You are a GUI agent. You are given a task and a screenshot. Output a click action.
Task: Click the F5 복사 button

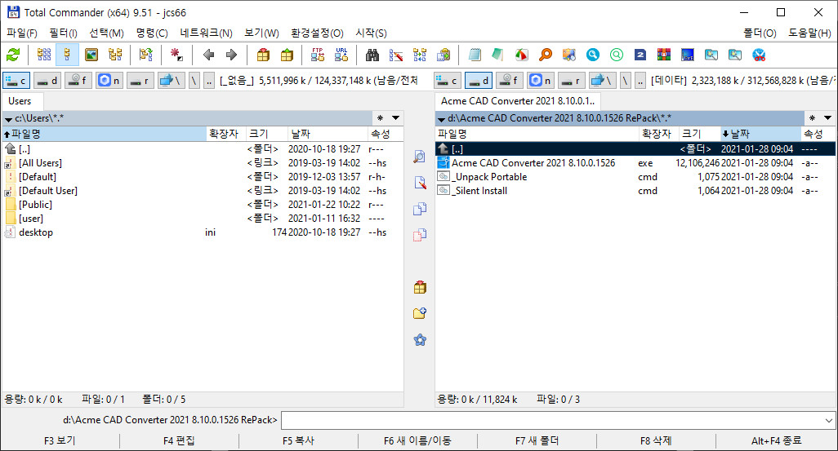[x=298, y=441]
